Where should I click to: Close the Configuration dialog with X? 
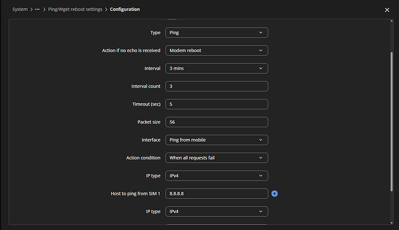[x=387, y=10]
